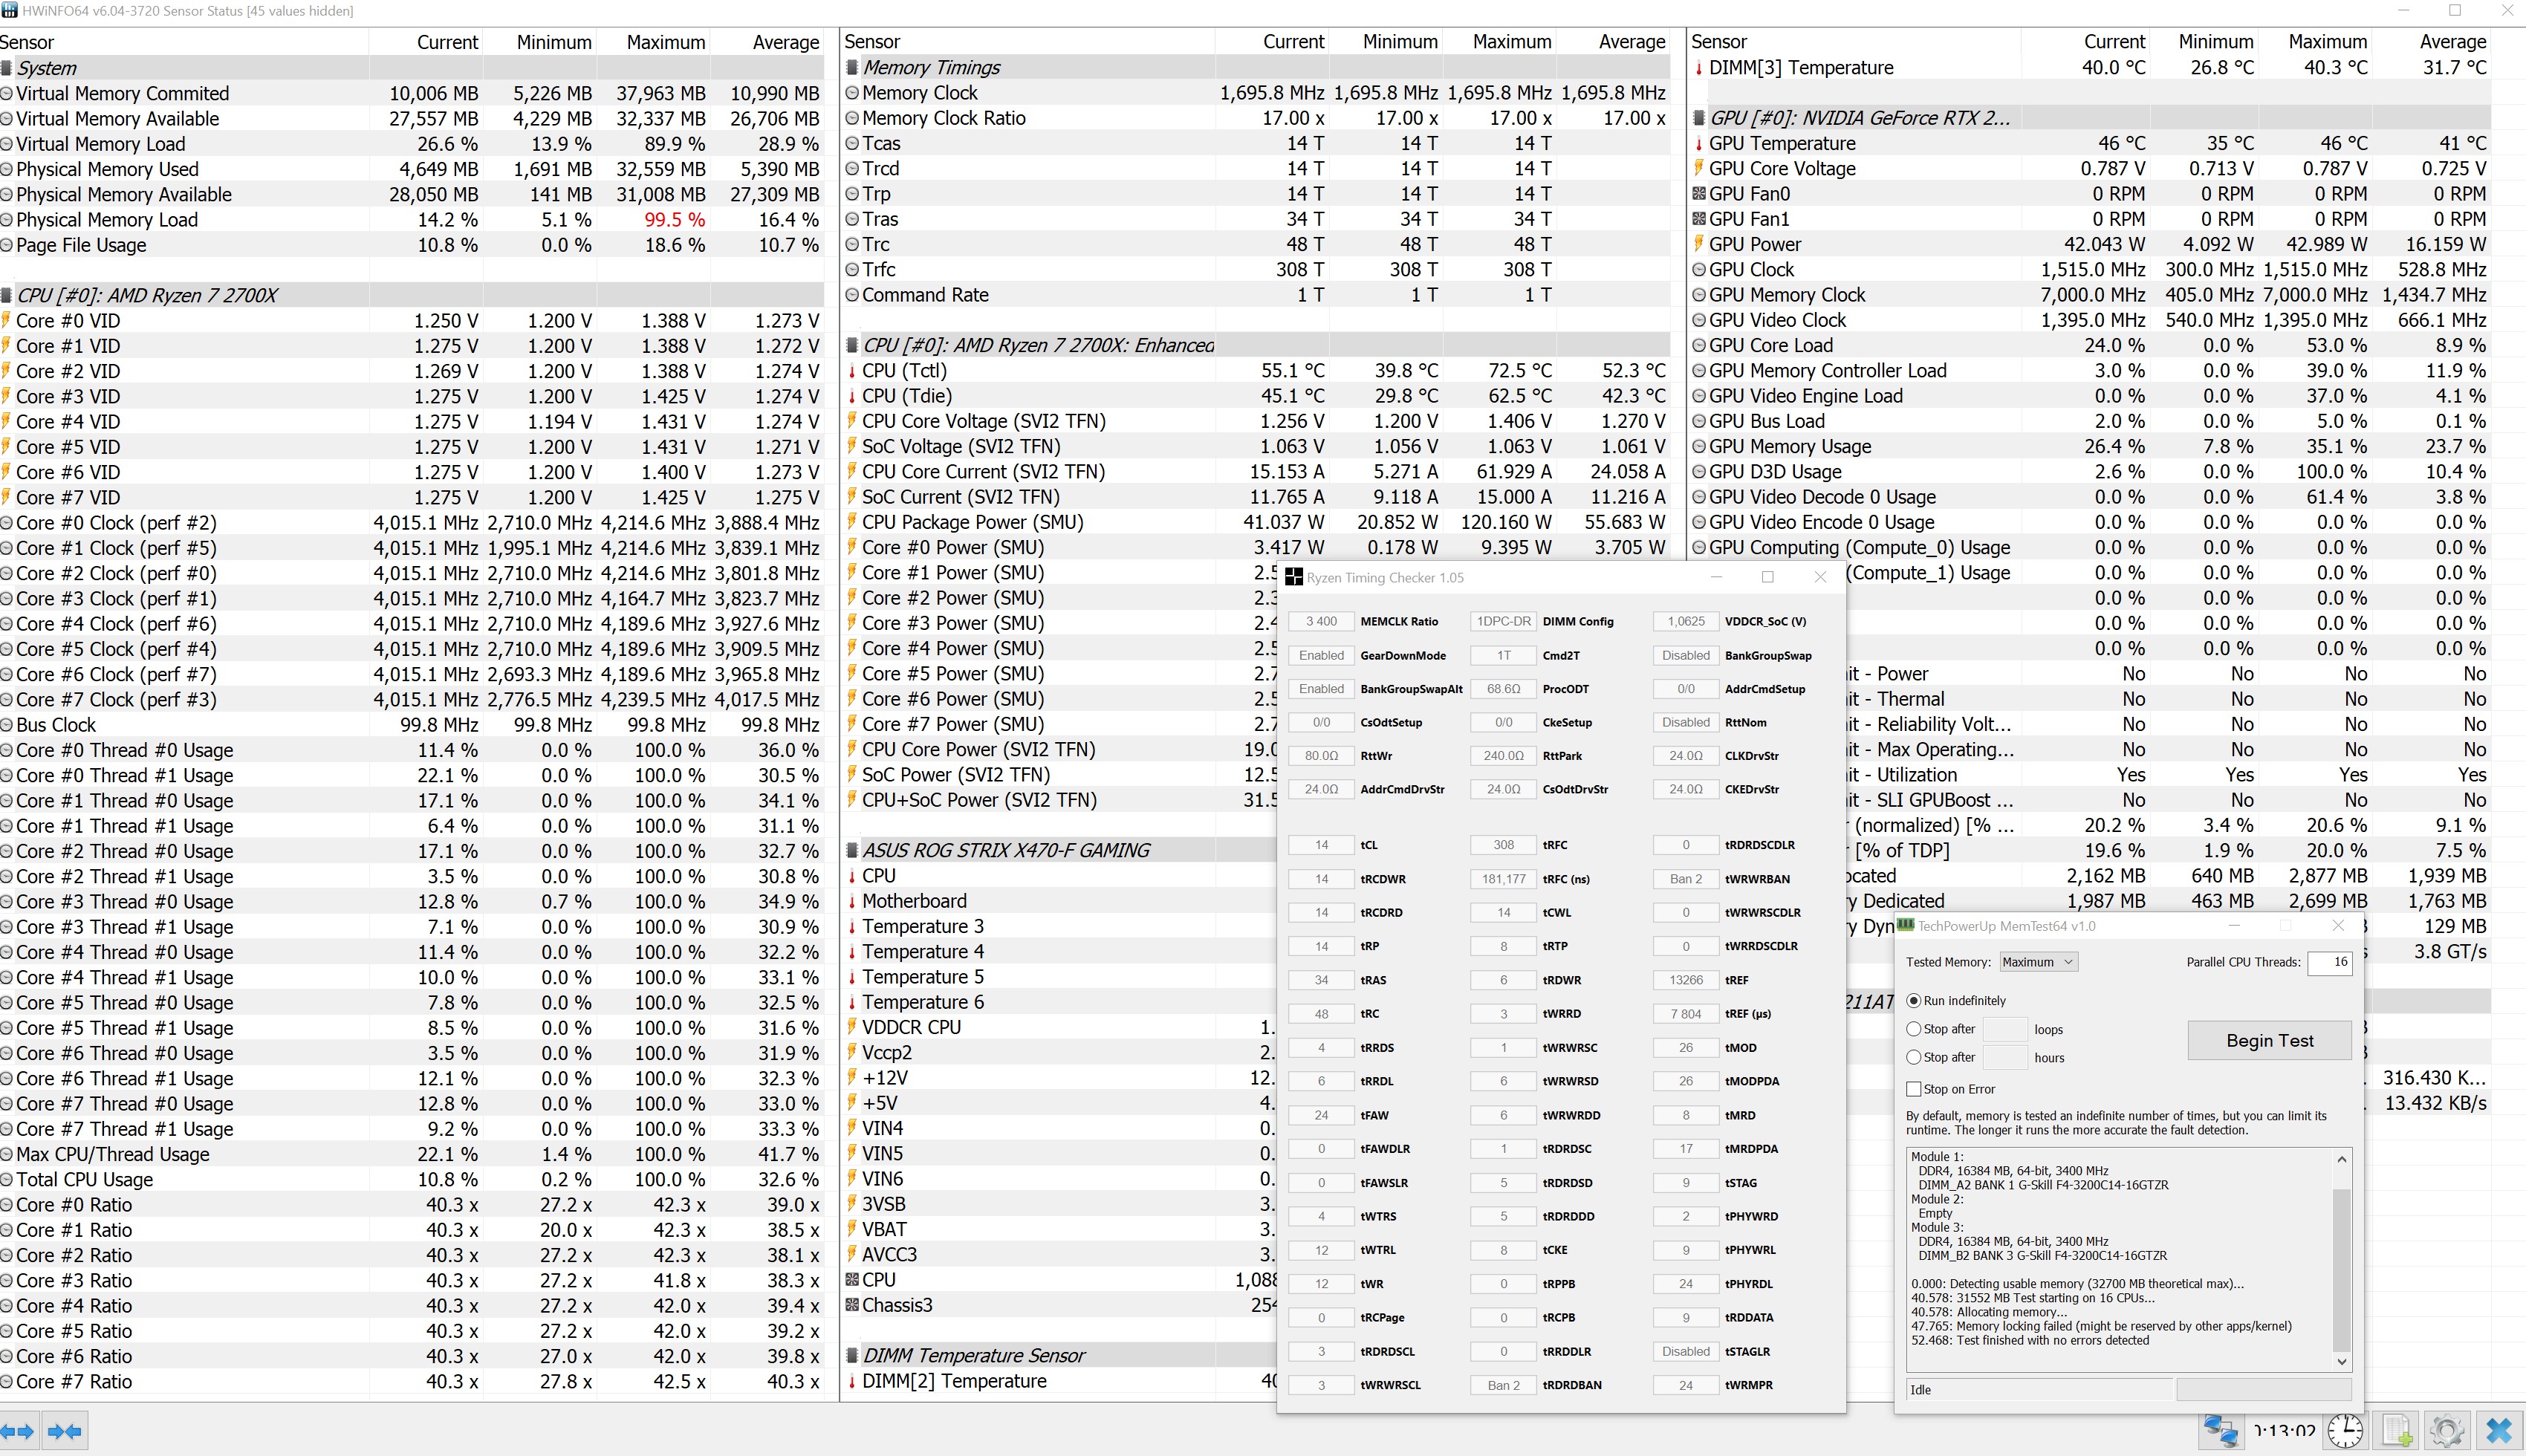Select the Command Rate timing row
2526x1456 pixels.
click(1256, 295)
